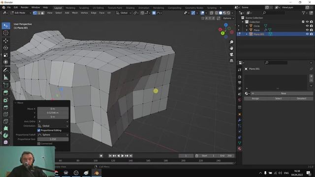Open Orientation Global dropdown in Move panel
The height and width of the screenshot is (177, 315).
53,126
